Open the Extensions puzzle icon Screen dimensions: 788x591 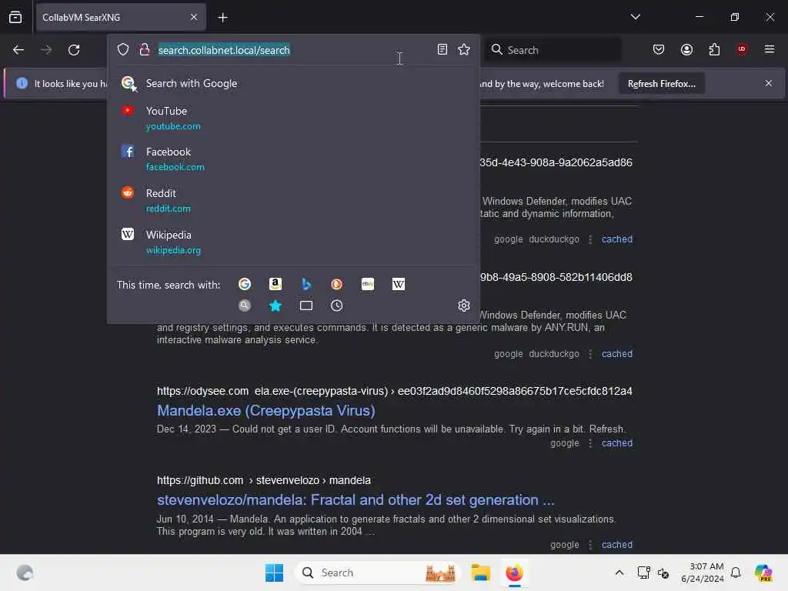pyautogui.click(x=714, y=49)
